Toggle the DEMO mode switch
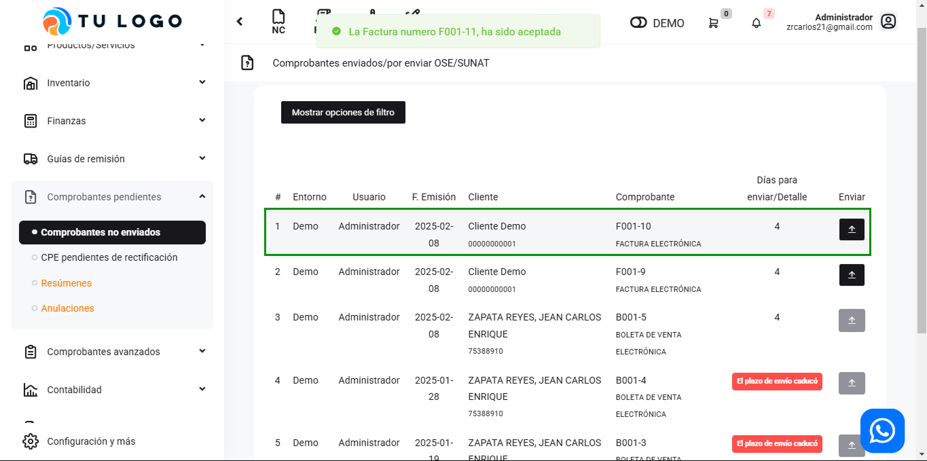Viewport: 927px width, 461px height. tap(638, 23)
